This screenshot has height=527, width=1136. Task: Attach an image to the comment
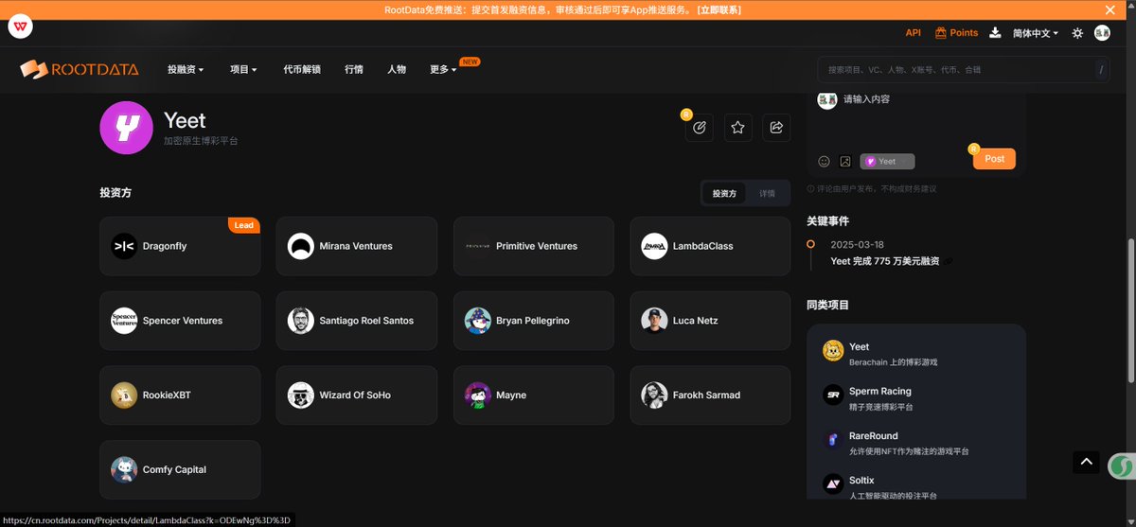tap(845, 161)
